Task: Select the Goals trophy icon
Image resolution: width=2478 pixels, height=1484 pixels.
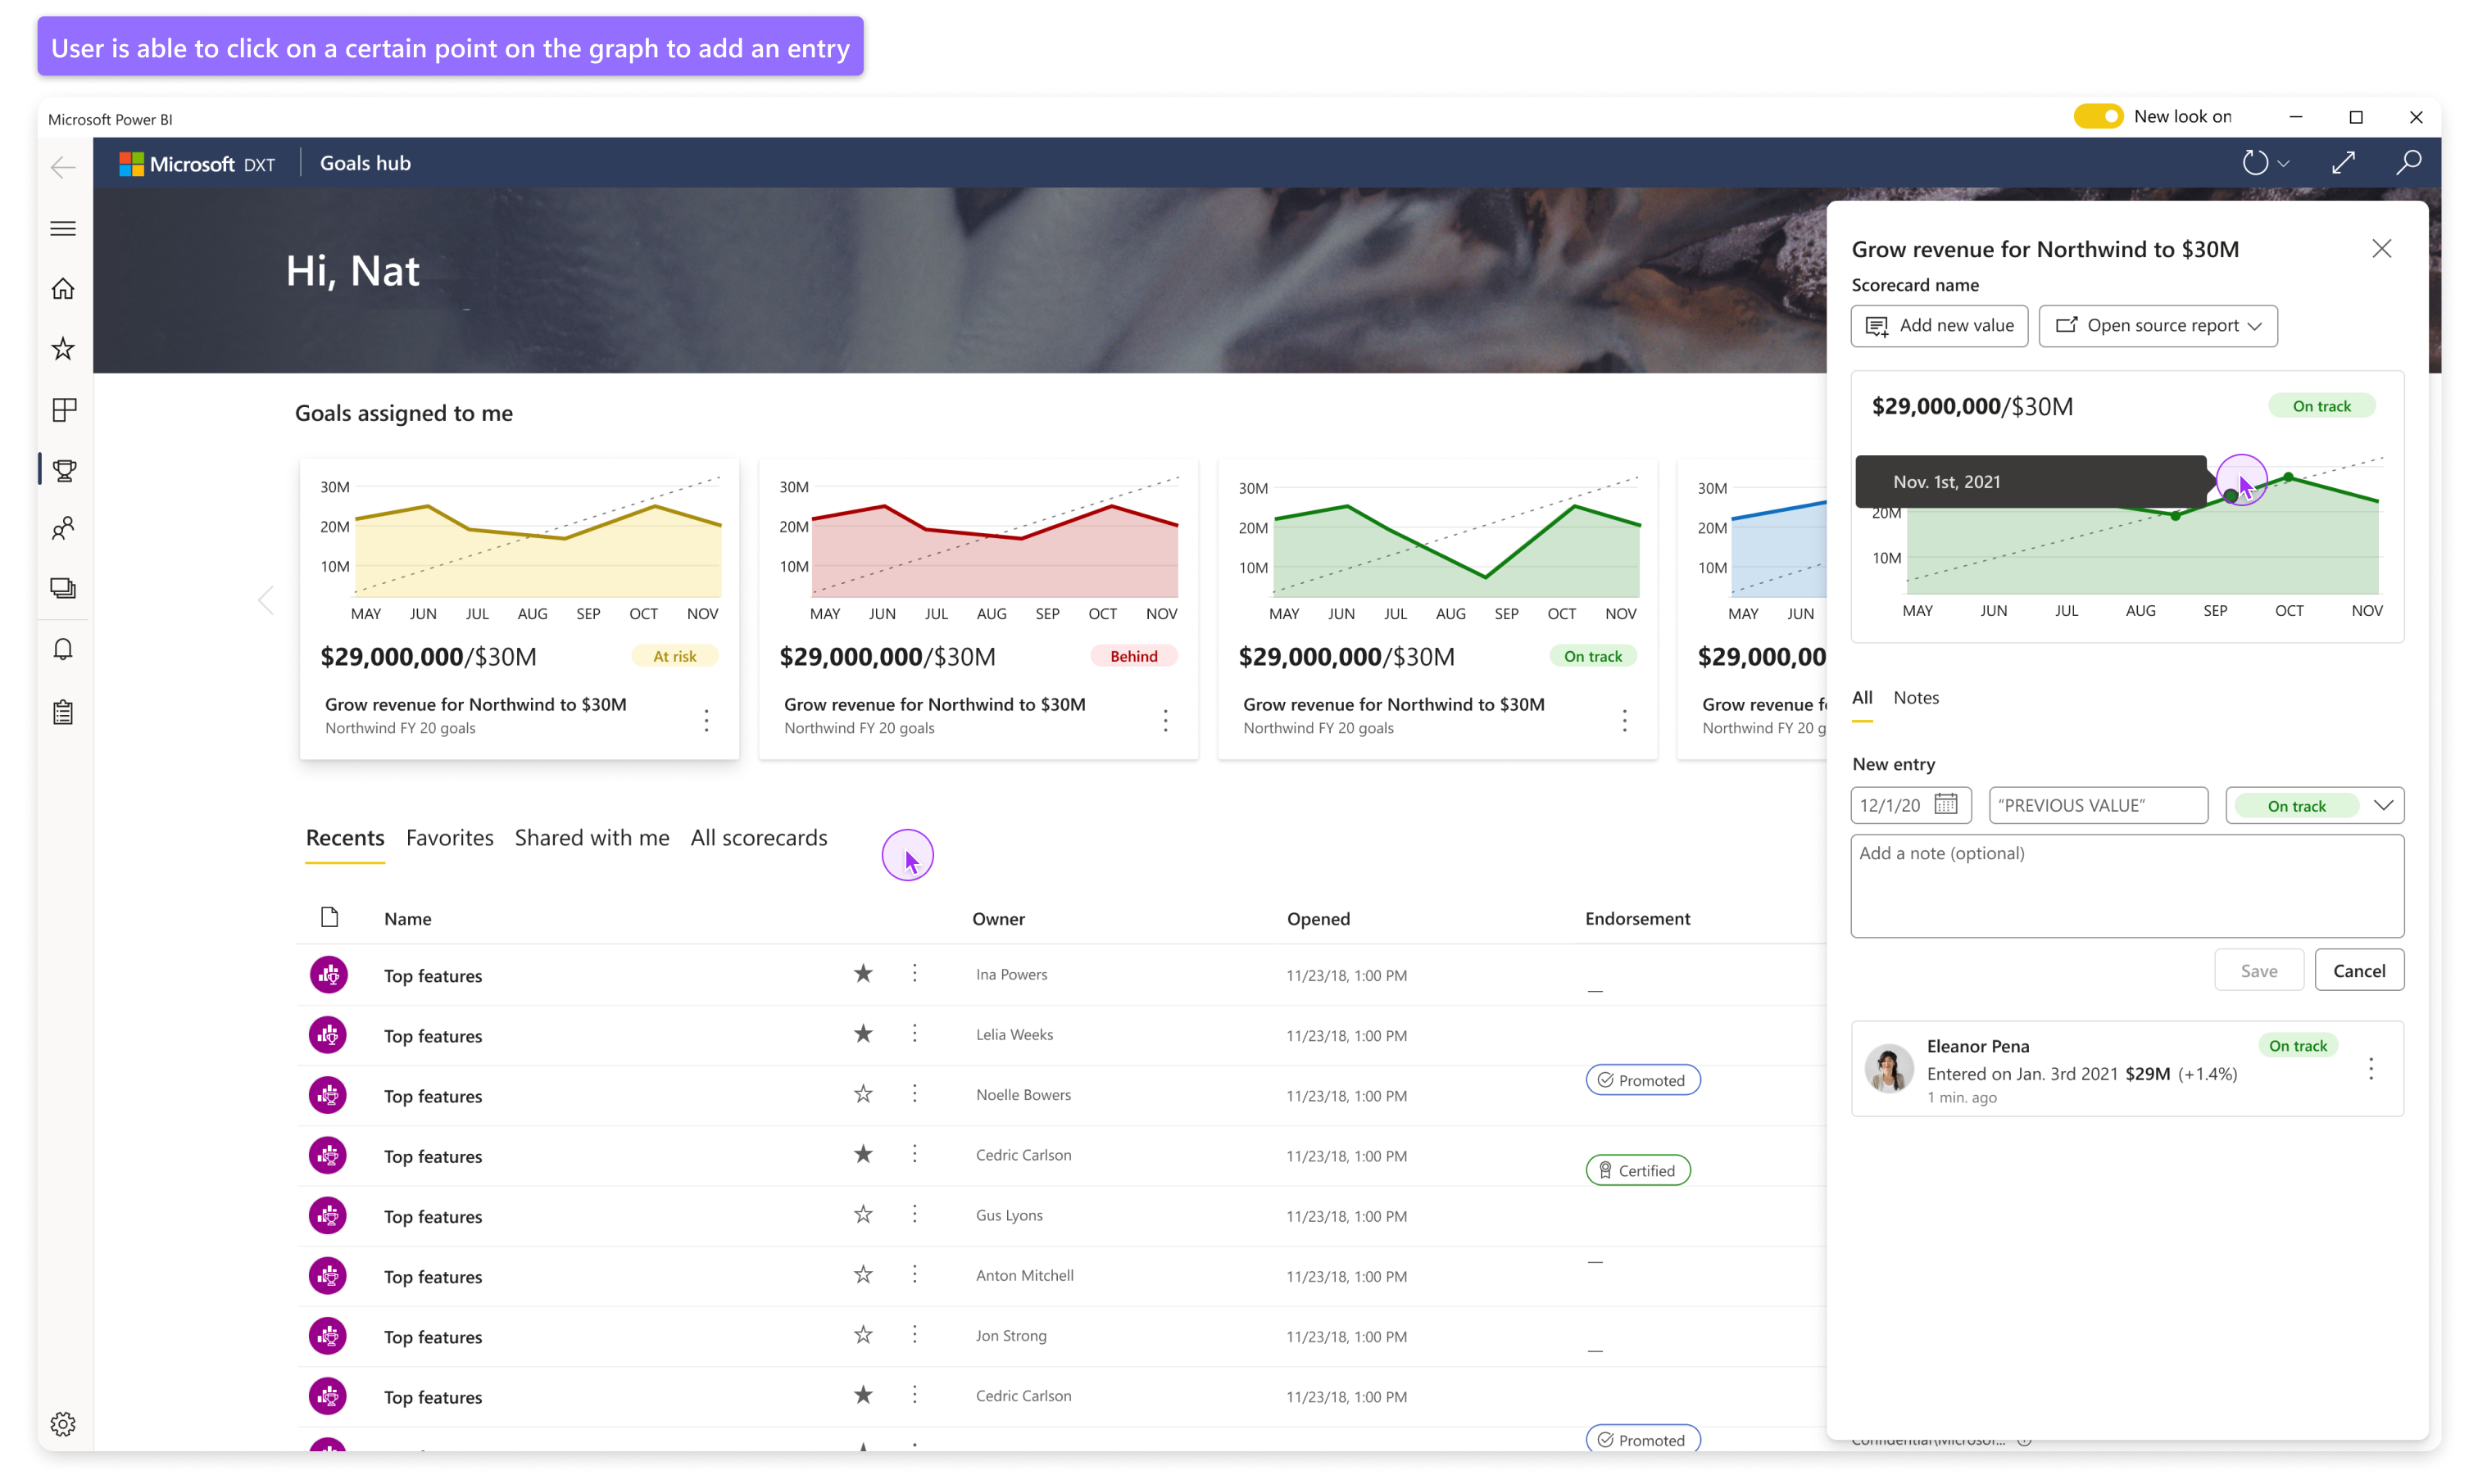Action: pos(65,469)
